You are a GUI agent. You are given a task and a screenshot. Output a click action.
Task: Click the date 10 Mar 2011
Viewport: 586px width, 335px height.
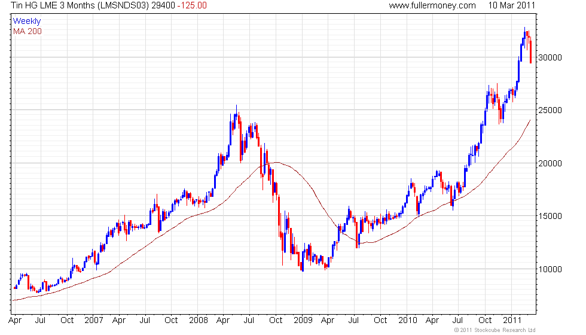[x=512, y=5]
